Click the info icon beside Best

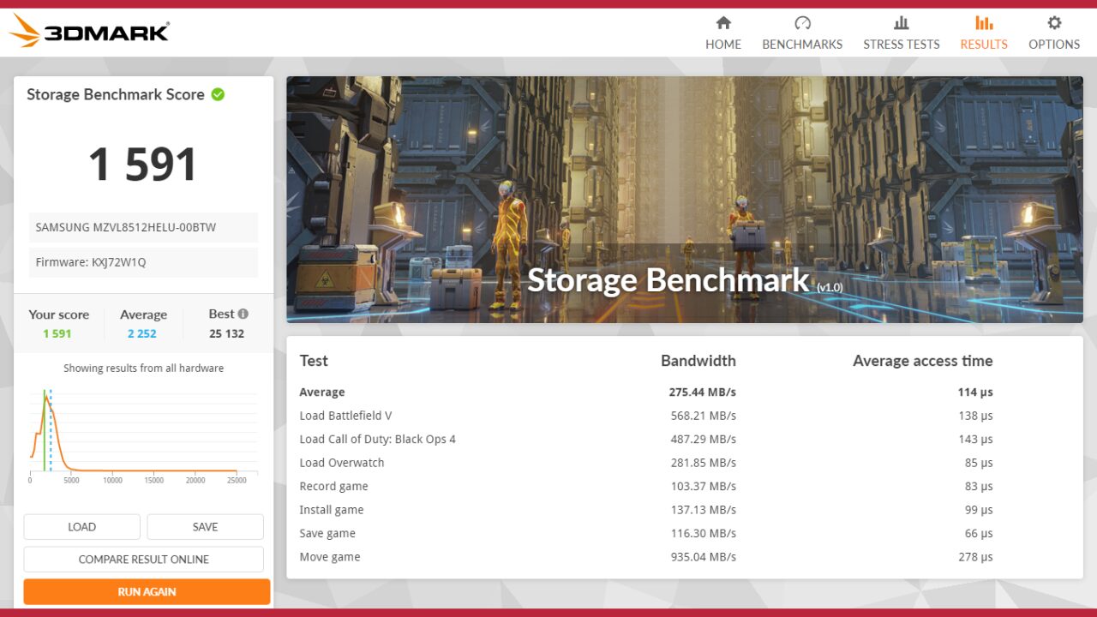[243, 314]
